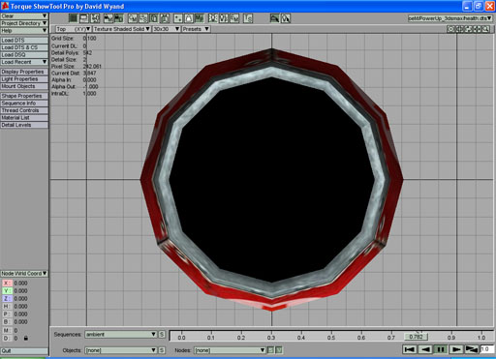Open the Detail Levels panel

tap(24, 125)
